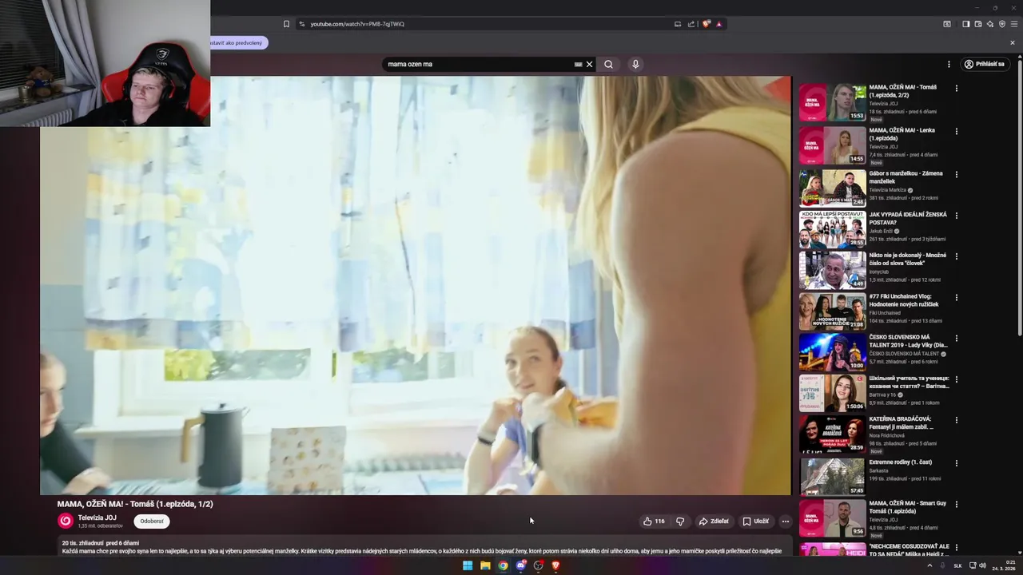Click the bookmark icon beside address bar
Image resolution: width=1023 pixels, height=575 pixels.
(x=286, y=24)
